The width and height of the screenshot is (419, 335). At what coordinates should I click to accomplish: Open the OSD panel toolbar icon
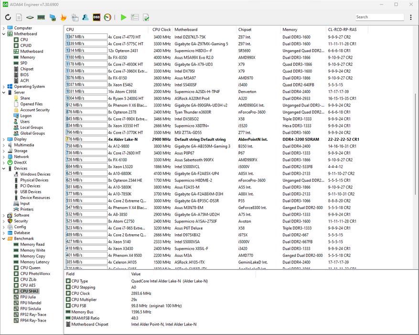pyautogui.click(x=97, y=17)
